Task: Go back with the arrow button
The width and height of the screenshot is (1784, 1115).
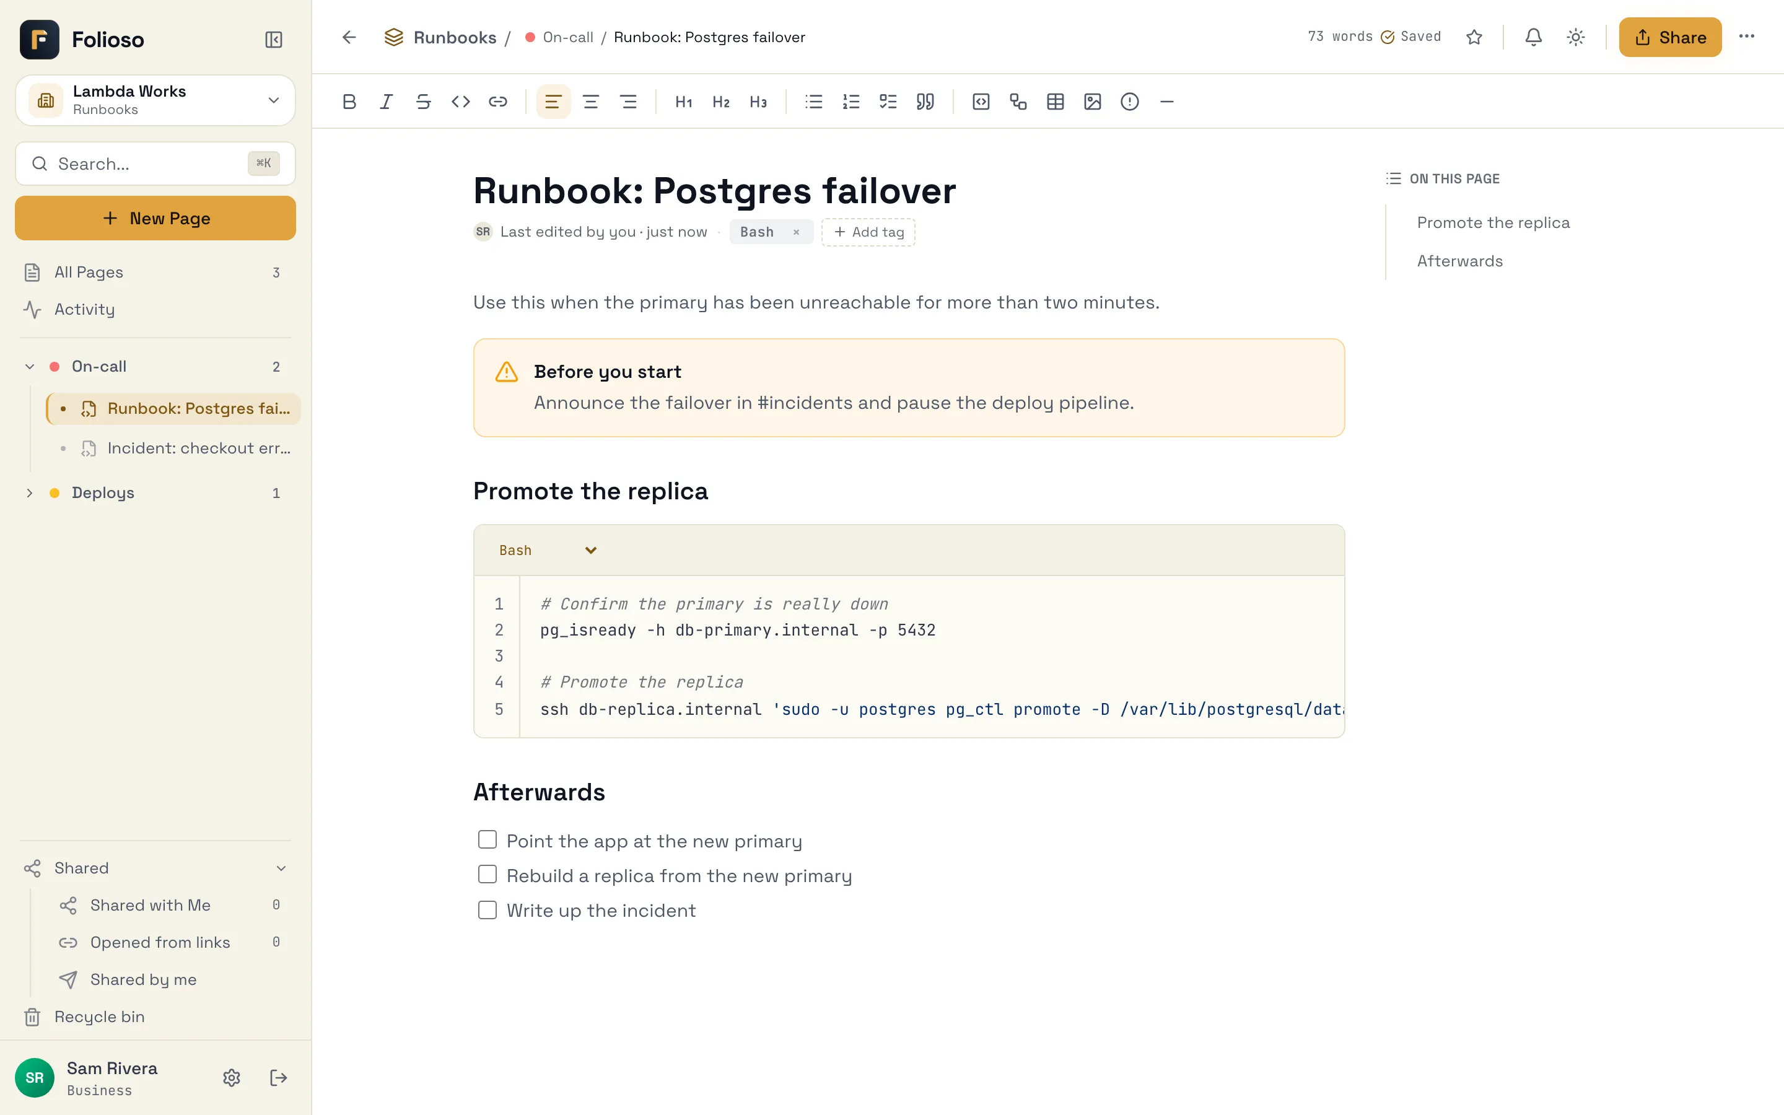Action: (x=349, y=37)
